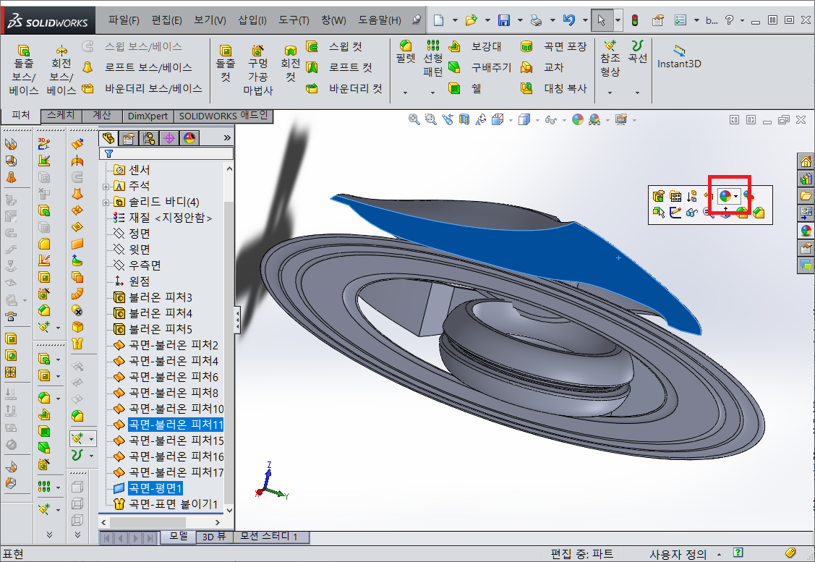Open the DisplayManager color ball tab
815x562 pixels.
[x=189, y=137]
